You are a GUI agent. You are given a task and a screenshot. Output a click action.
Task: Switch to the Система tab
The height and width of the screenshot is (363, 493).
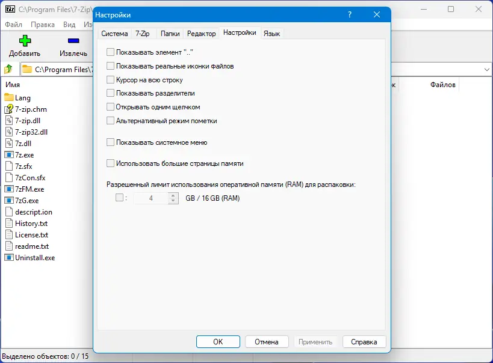coord(114,34)
